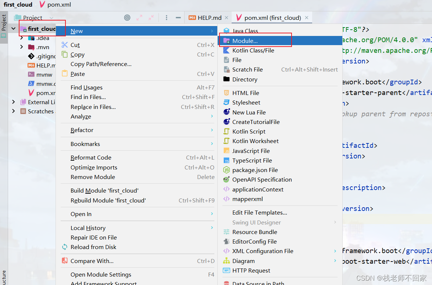432x285 pixels.
Task: Choose Copy from the context menu
Action: [138, 54]
